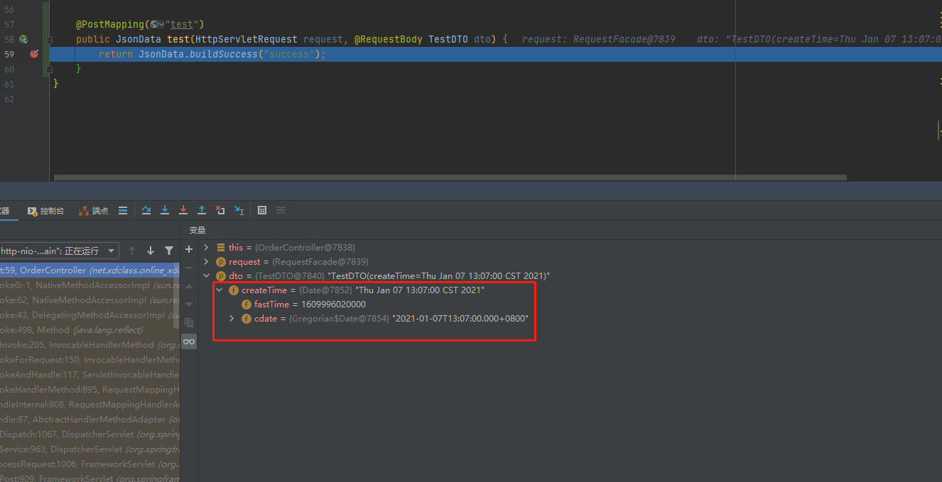Select frame 'oke:62, NativeMethodAccessorImpl'
The width and height of the screenshot is (942, 482).
[90, 300]
